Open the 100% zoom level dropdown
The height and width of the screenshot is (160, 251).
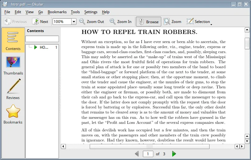point(74,22)
